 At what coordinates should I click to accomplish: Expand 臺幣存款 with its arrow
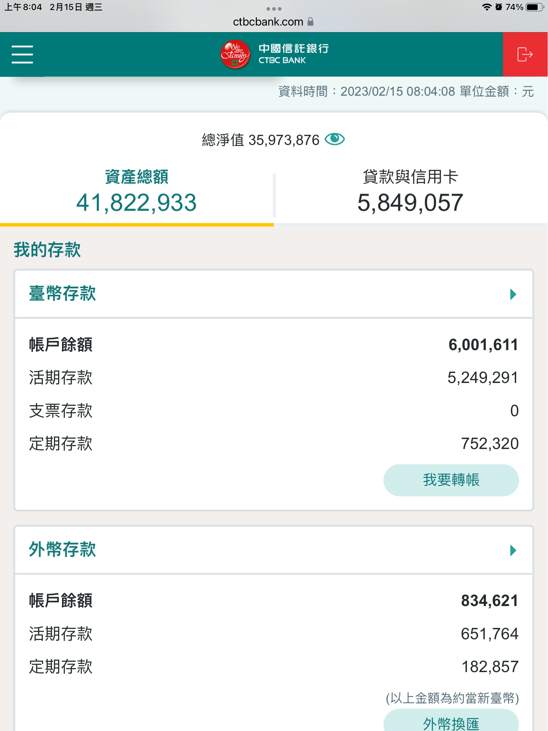(513, 294)
